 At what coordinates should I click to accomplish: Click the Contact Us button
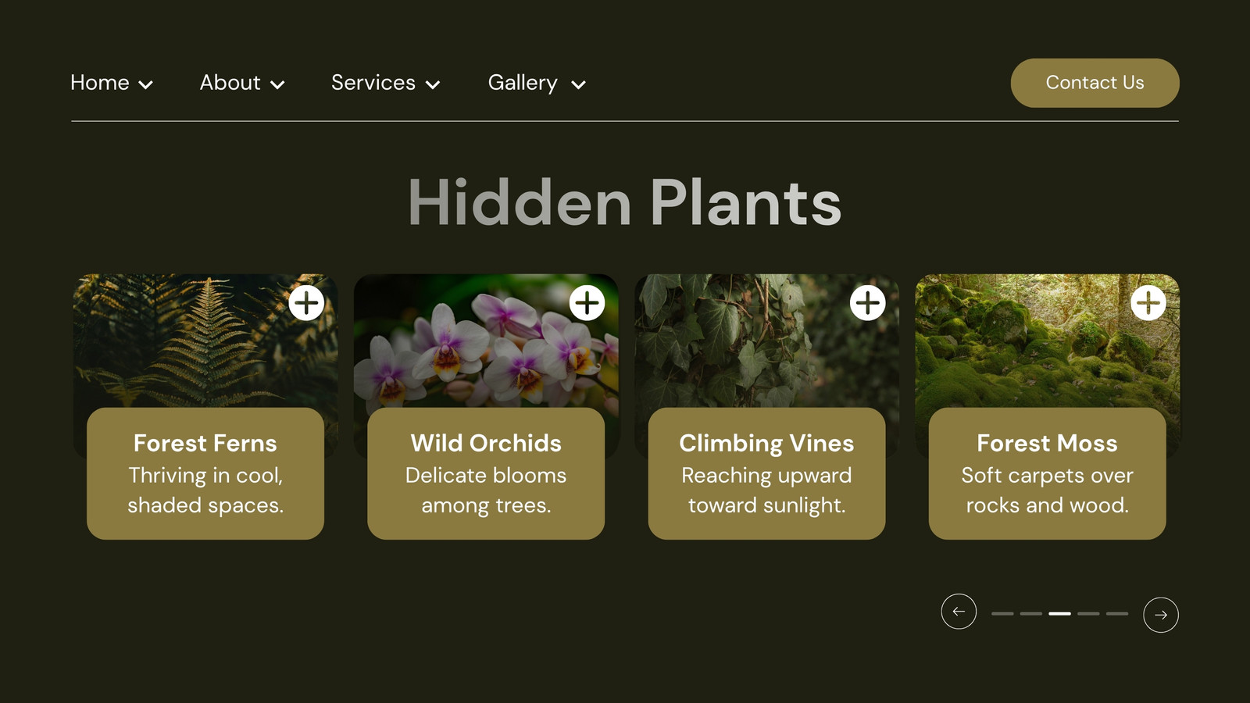(1095, 83)
